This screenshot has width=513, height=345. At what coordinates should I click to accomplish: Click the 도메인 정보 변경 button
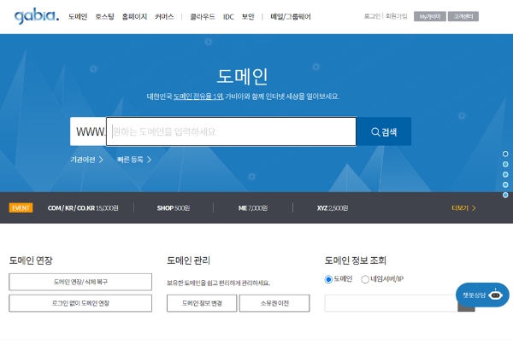(202, 303)
